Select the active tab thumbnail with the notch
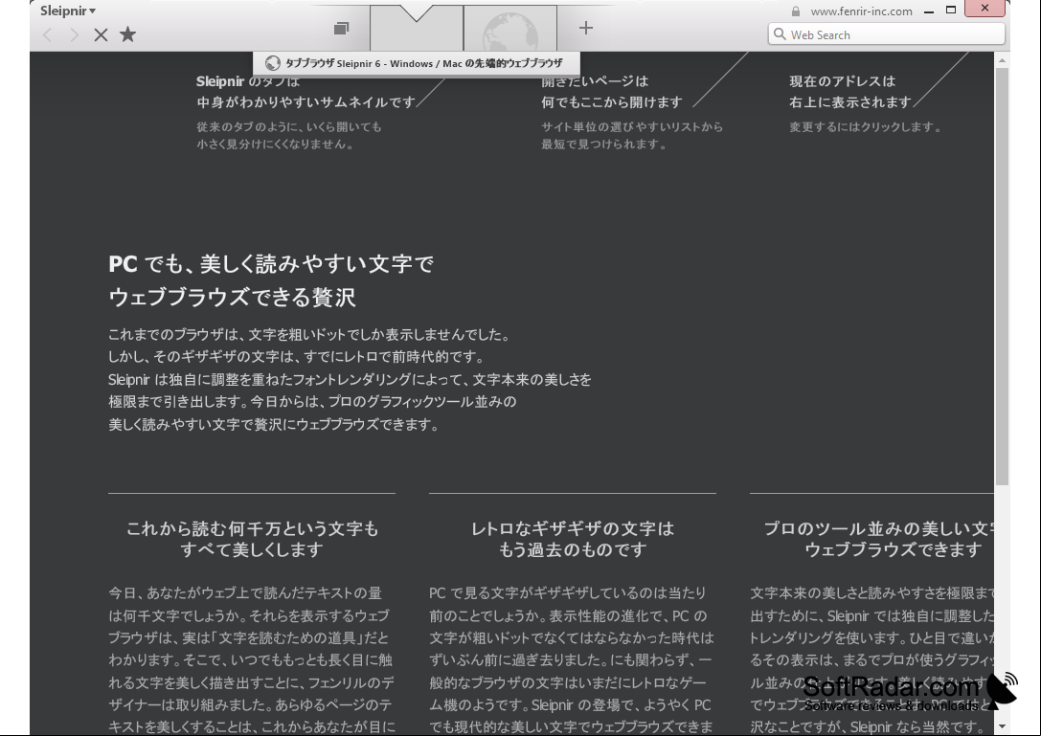 point(417,29)
